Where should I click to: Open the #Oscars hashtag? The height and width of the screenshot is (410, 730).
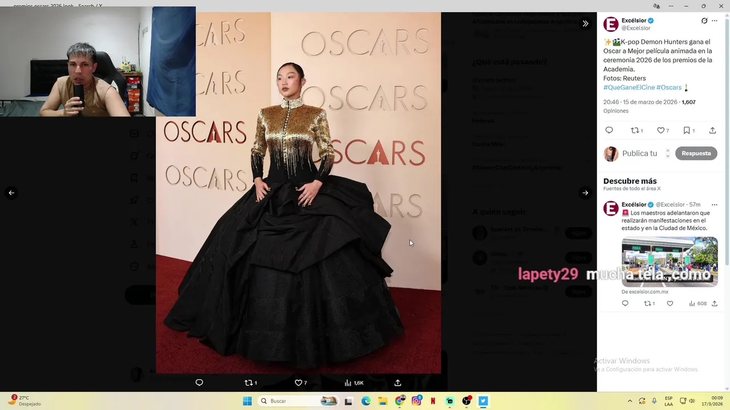(x=669, y=87)
